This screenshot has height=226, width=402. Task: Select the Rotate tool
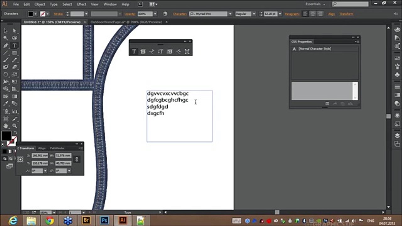tap(6, 74)
